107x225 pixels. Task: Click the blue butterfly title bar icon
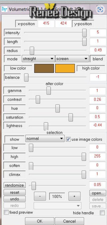pyautogui.click(x=4, y=9)
